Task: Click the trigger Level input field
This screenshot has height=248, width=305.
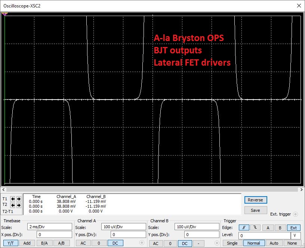Action: click(265, 236)
